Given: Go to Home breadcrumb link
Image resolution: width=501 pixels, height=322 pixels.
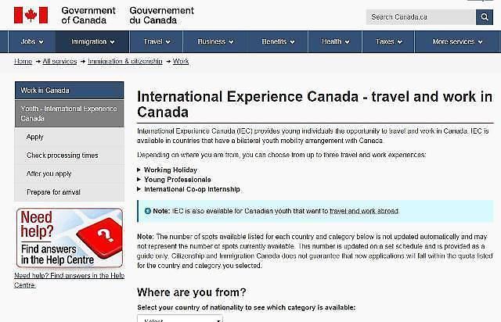Looking at the screenshot, I should (x=23, y=61).
